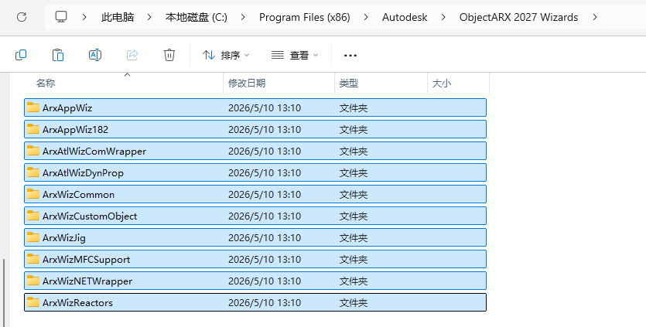Image resolution: width=646 pixels, height=327 pixels.
Task: Click folder icon of ArxWizCommon
Action: click(x=33, y=194)
